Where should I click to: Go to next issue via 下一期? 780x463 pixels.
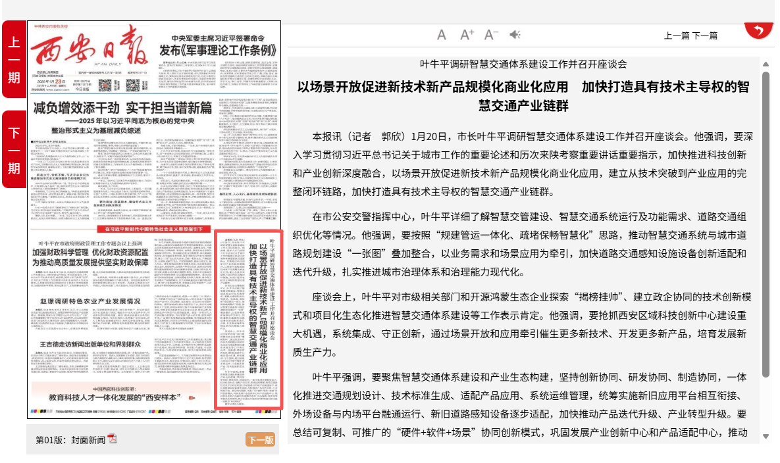click(14, 149)
